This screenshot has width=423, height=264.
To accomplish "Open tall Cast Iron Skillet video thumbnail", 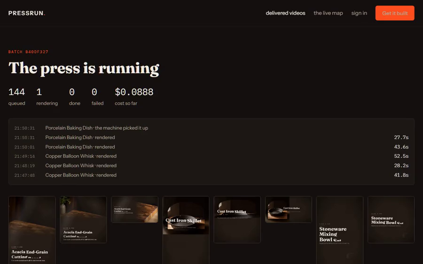I will 186,230.
